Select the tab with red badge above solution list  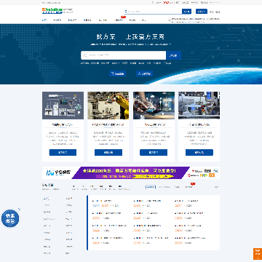click(189, 187)
